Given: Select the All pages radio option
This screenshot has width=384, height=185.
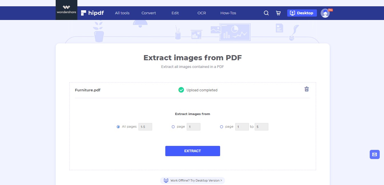Looking at the screenshot, I should (118, 127).
